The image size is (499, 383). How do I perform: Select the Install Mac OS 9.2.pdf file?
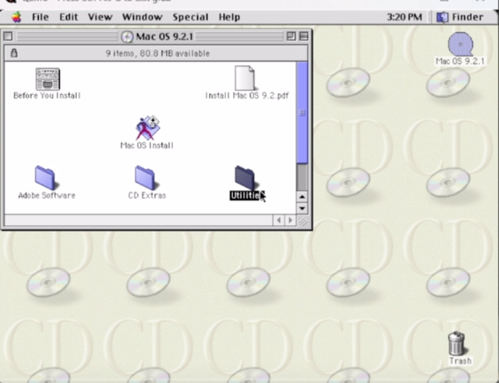coord(245,78)
